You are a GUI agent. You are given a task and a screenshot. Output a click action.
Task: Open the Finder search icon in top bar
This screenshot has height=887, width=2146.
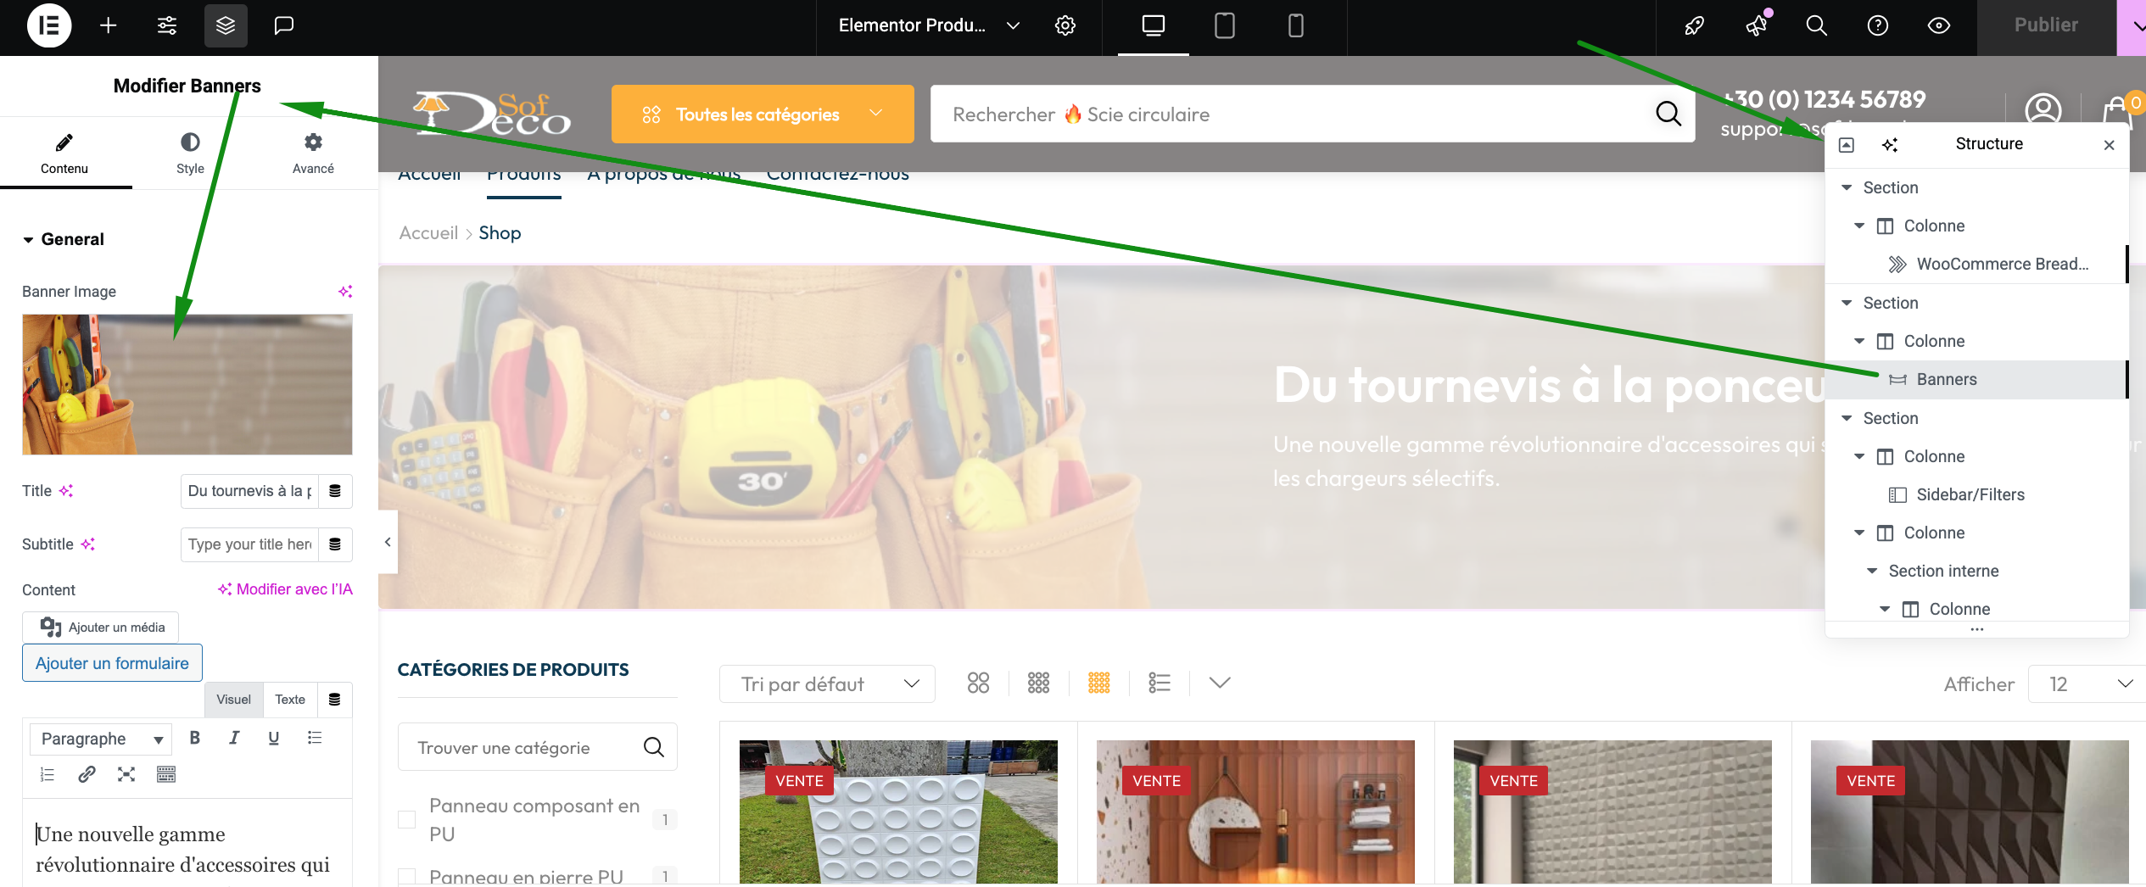point(1817,25)
